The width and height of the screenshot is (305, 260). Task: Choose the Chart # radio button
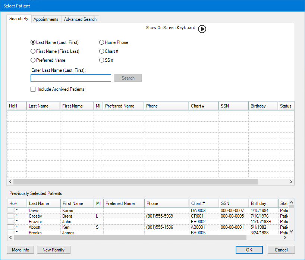(102, 51)
